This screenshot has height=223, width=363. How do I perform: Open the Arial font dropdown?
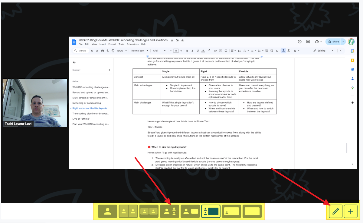(159, 51)
